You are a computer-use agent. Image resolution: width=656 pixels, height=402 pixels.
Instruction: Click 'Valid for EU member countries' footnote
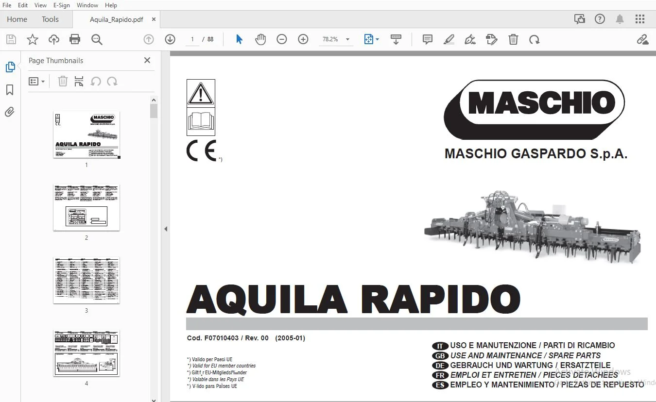[x=224, y=366]
